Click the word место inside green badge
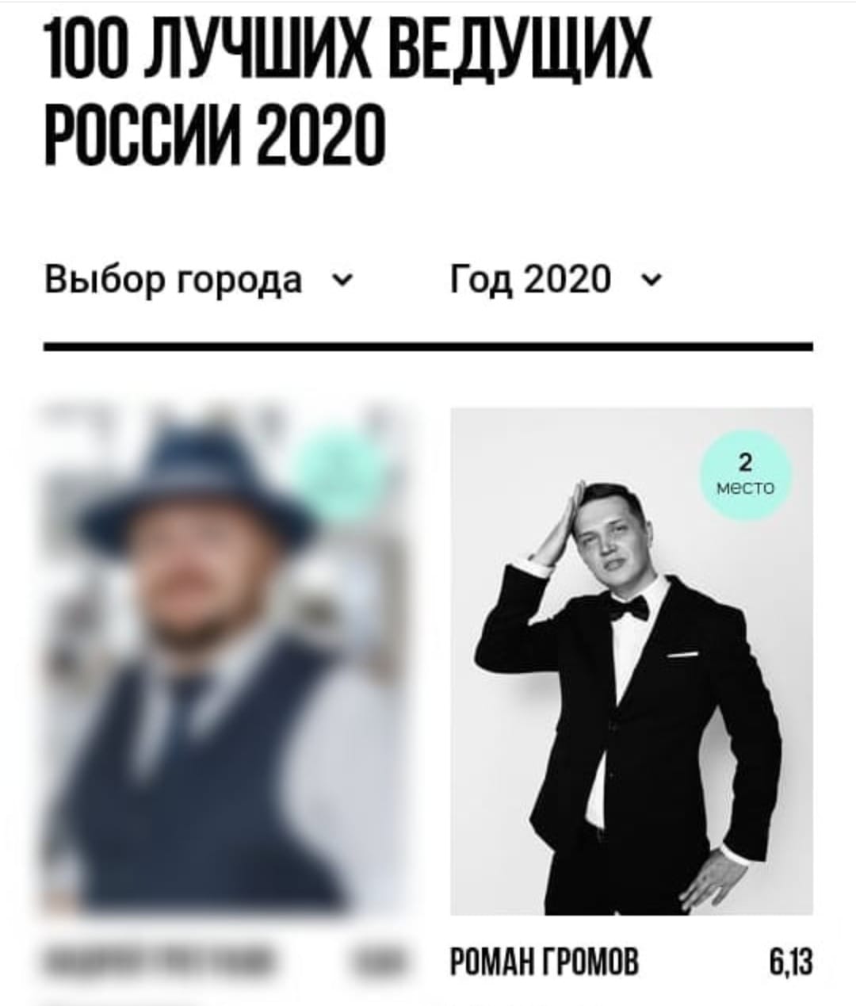Screen dimensions: 856x1006 coord(744,488)
